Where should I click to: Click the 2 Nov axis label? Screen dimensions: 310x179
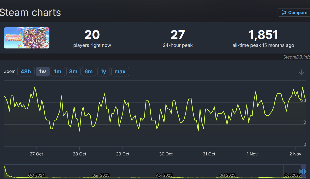[295, 154]
